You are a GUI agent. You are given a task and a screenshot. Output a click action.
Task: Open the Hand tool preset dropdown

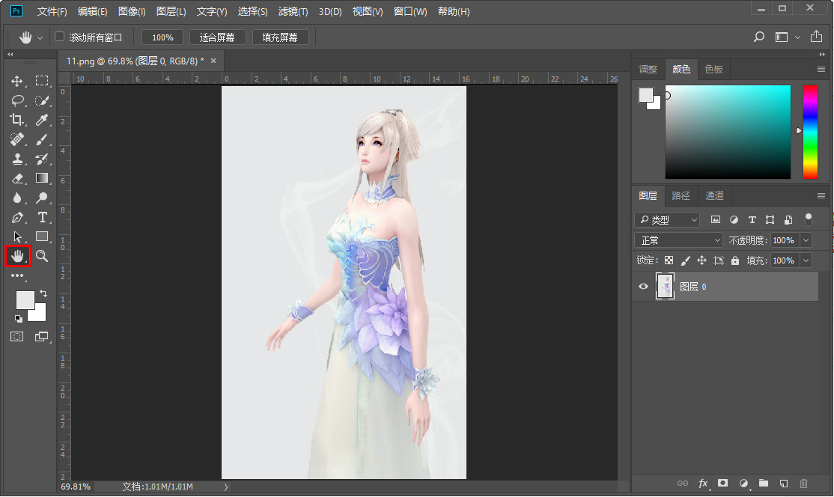tap(40, 37)
